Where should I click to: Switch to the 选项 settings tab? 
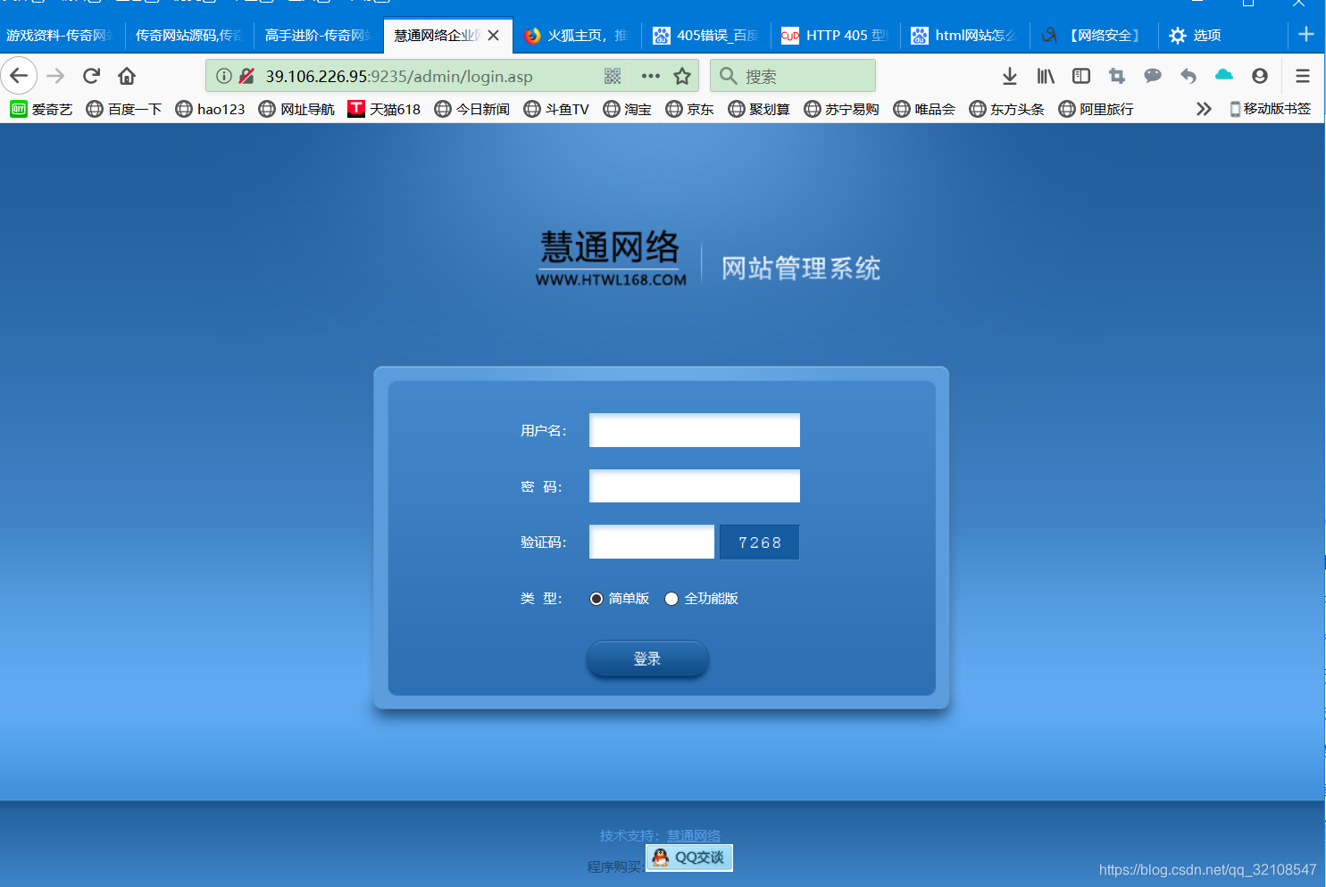click(1222, 36)
